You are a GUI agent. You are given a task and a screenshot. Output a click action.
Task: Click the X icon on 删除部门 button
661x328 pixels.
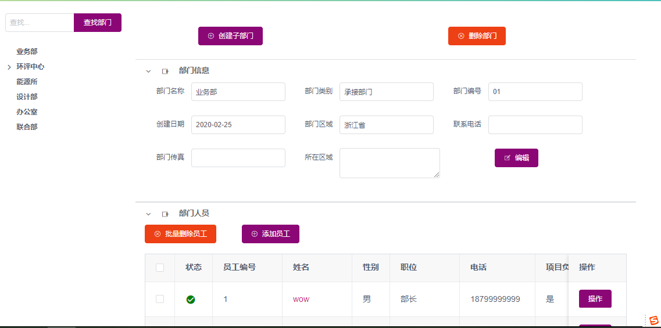click(x=461, y=36)
